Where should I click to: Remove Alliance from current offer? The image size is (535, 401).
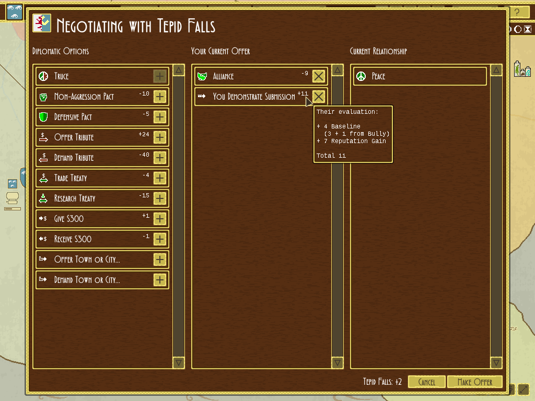click(318, 76)
